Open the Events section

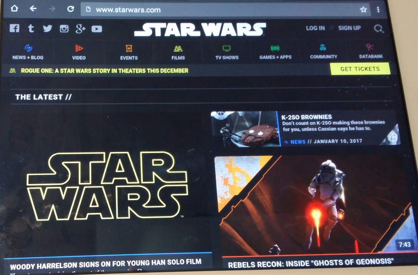point(129,58)
